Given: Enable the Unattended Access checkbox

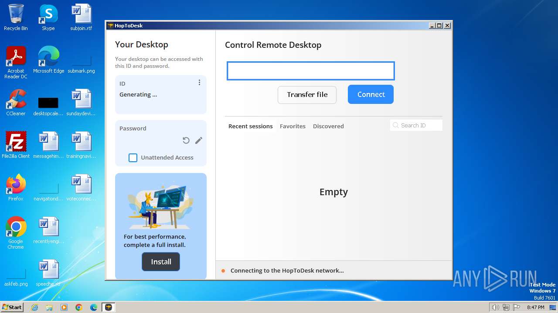Looking at the screenshot, I should 133,157.
